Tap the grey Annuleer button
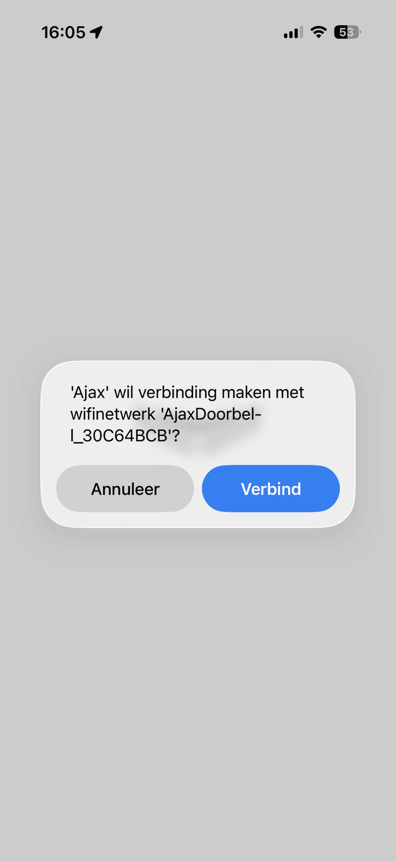This screenshot has width=396, height=861. pyautogui.click(x=125, y=488)
